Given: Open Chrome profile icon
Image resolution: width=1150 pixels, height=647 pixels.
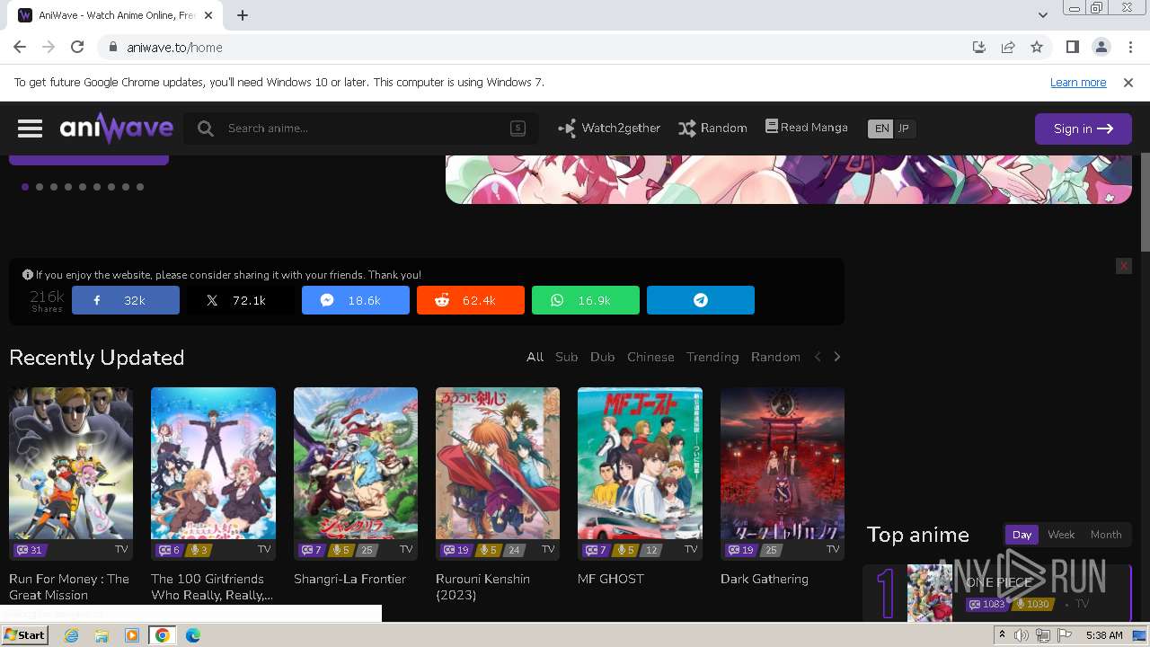Looking at the screenshot, I should (x=1101, y=48).
